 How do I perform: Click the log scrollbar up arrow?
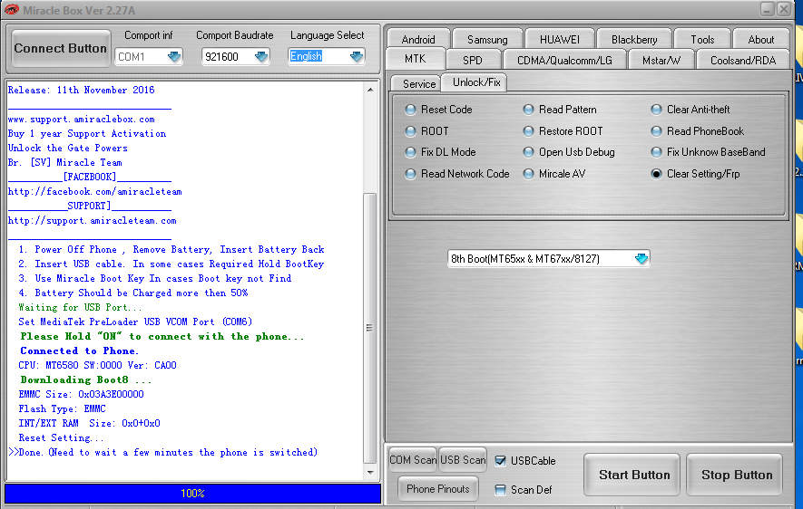pyautogui.click(x=370, y=90)
